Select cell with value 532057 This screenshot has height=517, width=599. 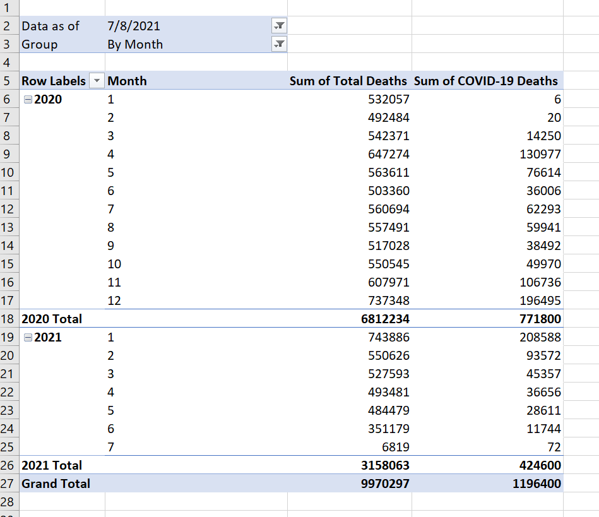(350, 99)
